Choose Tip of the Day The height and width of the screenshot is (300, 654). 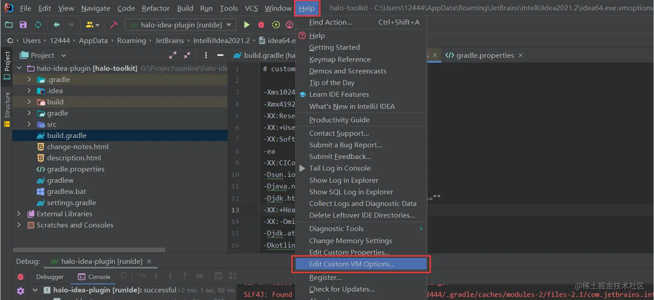click(361, 82)
